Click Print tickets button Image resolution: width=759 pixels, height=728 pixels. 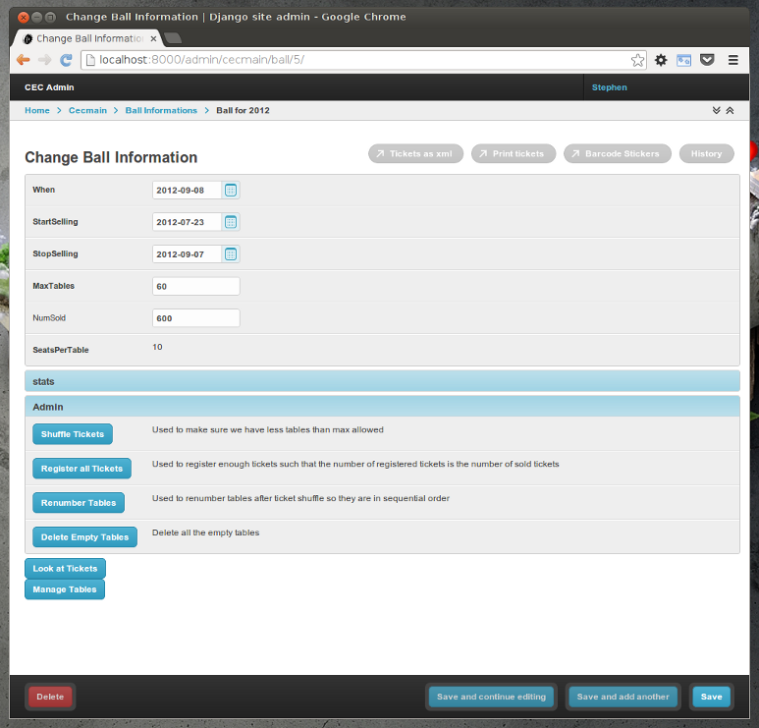pyautogui.click(x=514, y=153)
